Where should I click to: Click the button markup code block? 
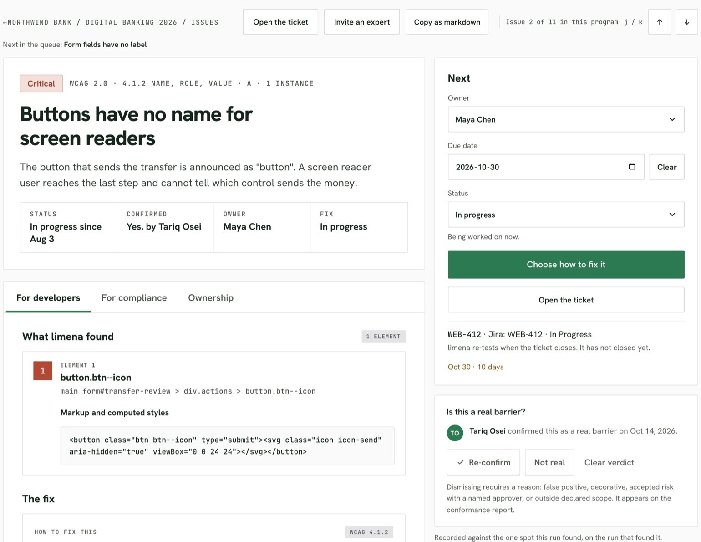(227, 446)
